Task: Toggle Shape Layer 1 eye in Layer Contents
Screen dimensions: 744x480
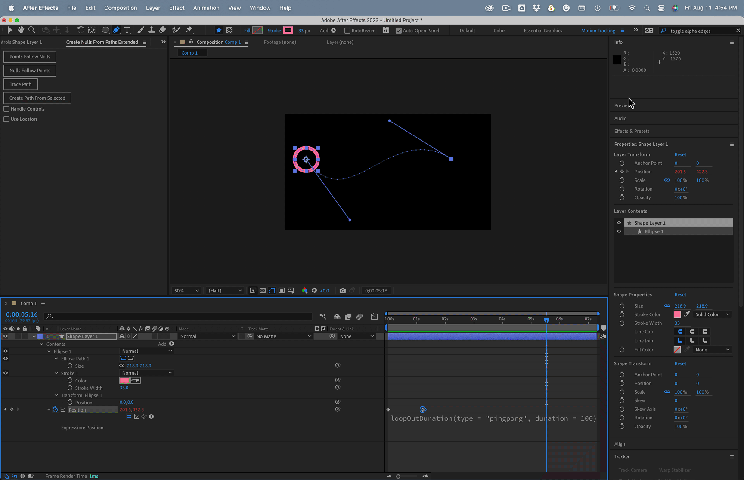Action: coord(619,223)
